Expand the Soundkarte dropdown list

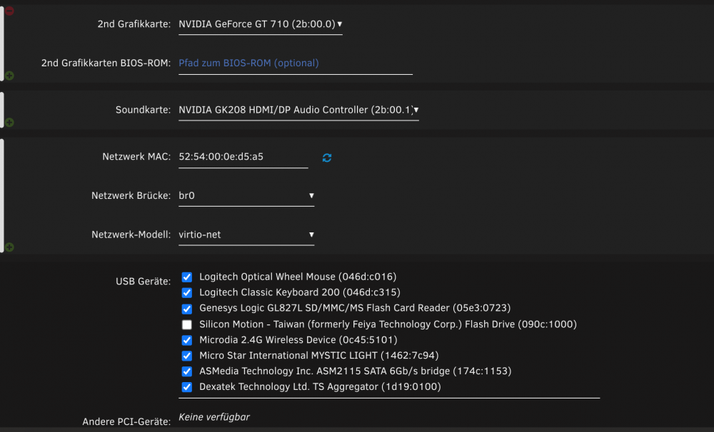click(x=298, y=110)
